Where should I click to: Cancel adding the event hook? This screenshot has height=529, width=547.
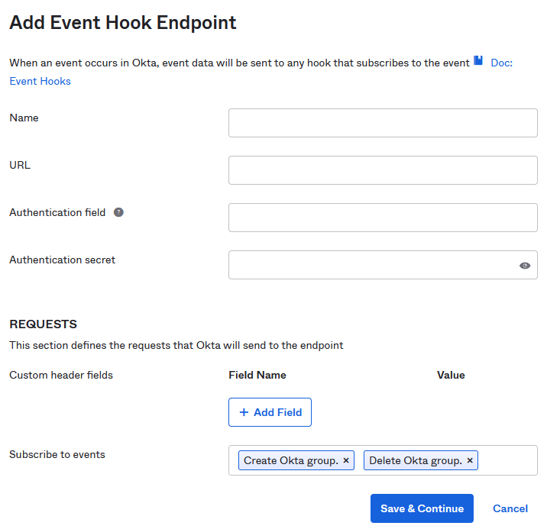coord(510,508)
